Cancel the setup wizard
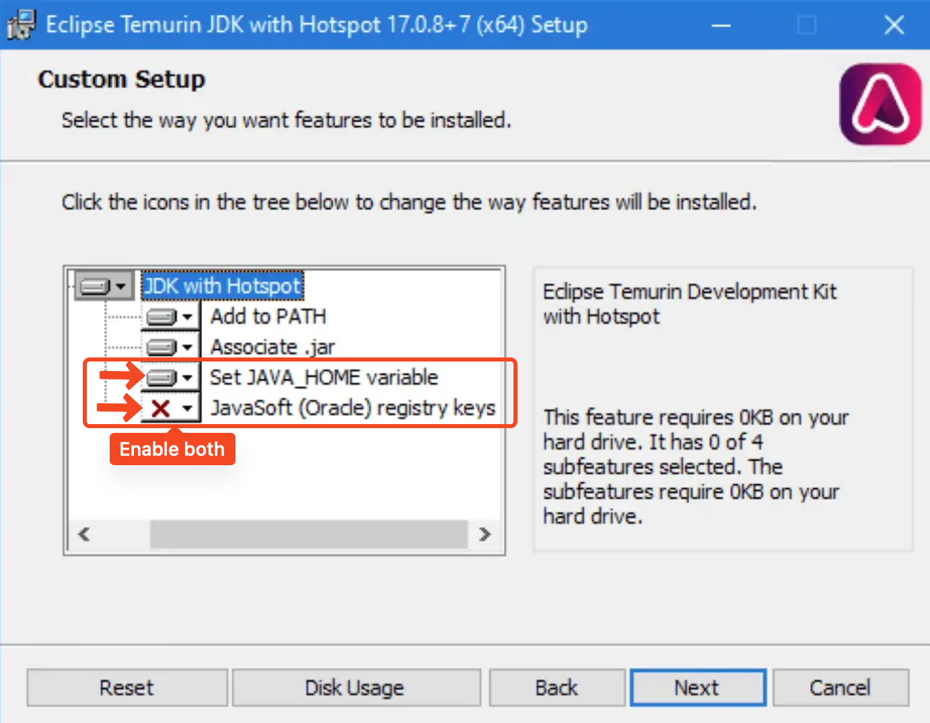 [840, 687]
